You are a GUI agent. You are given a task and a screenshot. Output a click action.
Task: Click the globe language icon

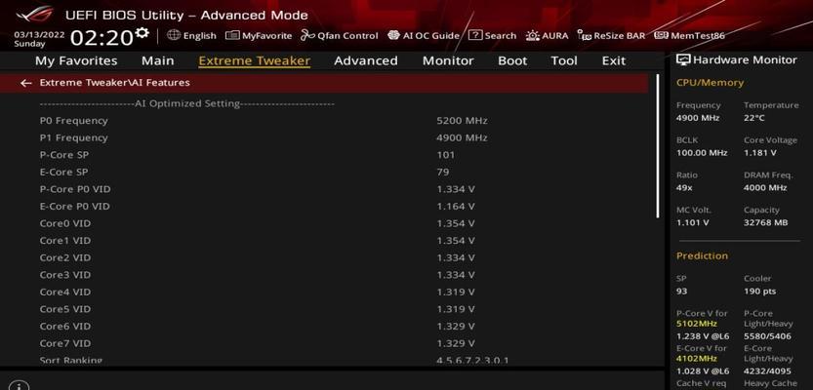point(174,35)
